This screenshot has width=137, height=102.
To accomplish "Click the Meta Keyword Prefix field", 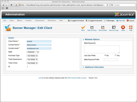I will 111,60.
